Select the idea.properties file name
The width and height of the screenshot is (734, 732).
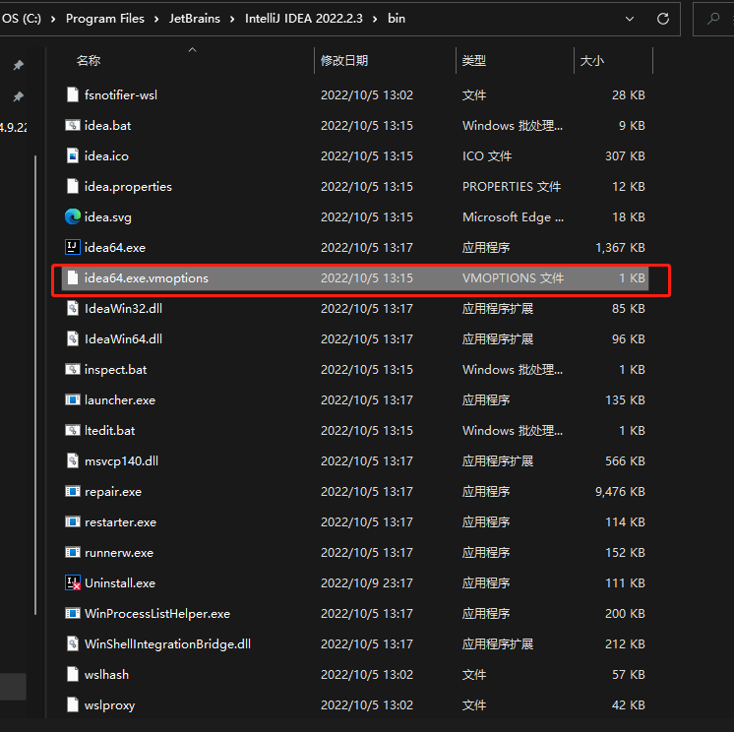pyautogui.click(x=128, y=186)
